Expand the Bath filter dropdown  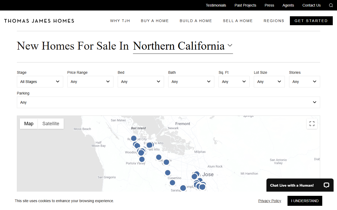[191, 82]
